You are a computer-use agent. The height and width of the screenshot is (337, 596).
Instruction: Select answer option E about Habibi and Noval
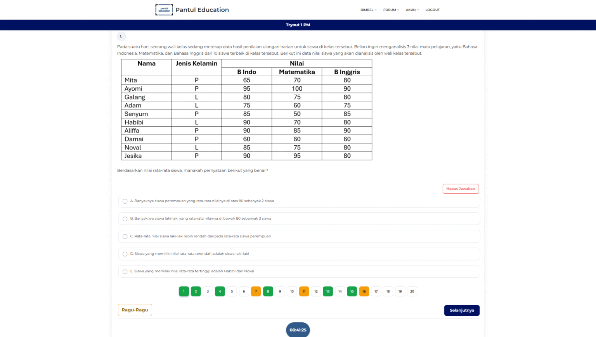point(125,272)
